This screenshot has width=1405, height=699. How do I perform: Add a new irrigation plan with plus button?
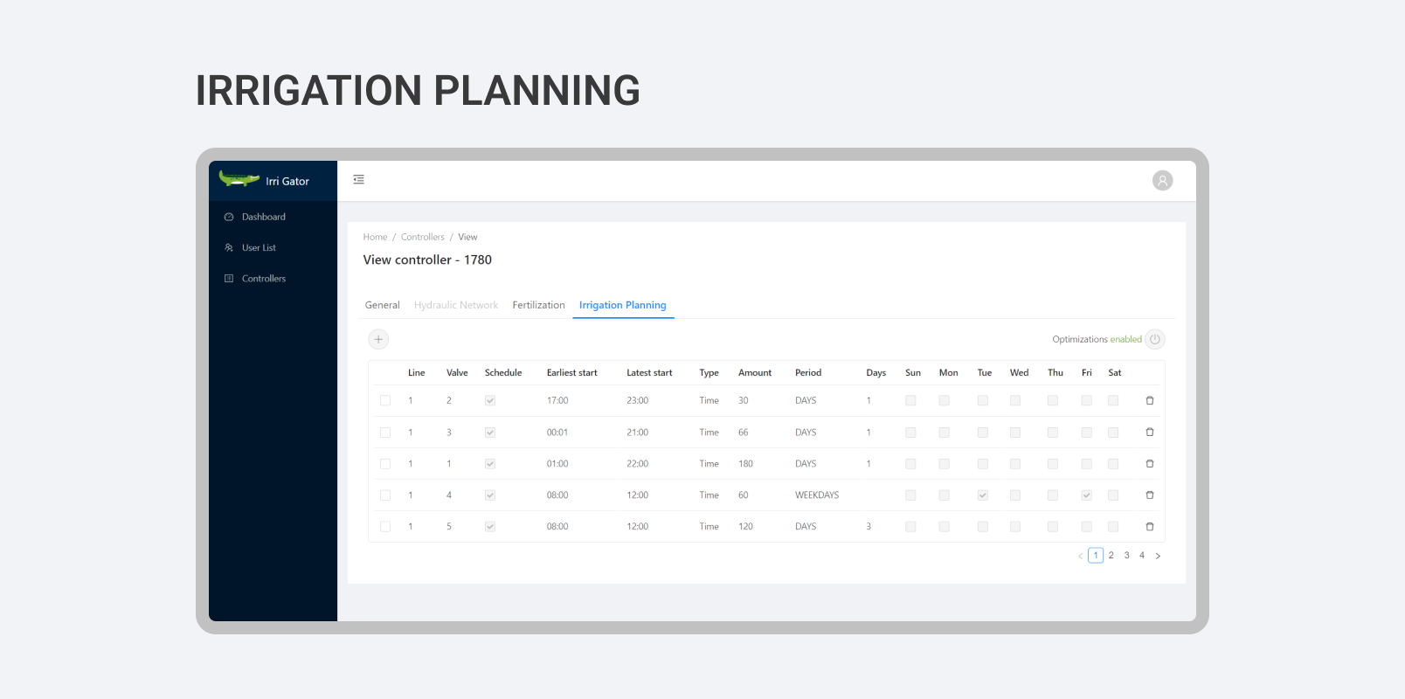pyautogui.click(x=378, y=339)
